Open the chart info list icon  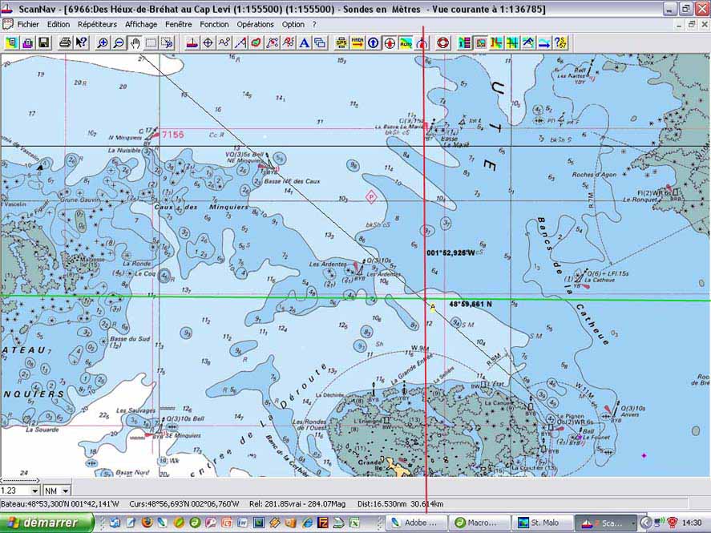465,43
